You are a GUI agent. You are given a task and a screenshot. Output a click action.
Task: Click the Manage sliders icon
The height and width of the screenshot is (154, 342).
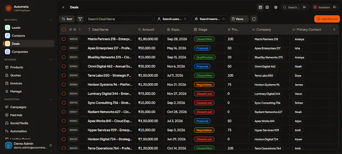point(7,91)
